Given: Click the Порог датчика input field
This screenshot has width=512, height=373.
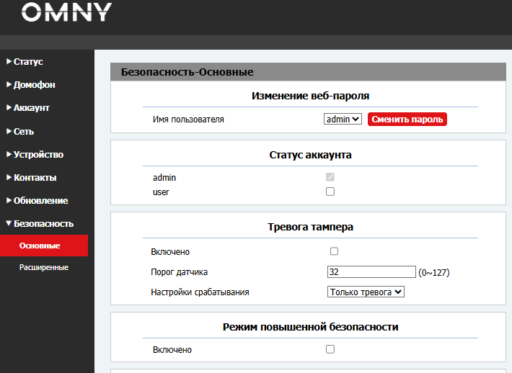Looking at the screenshot, I should click(x=371, y=272).
